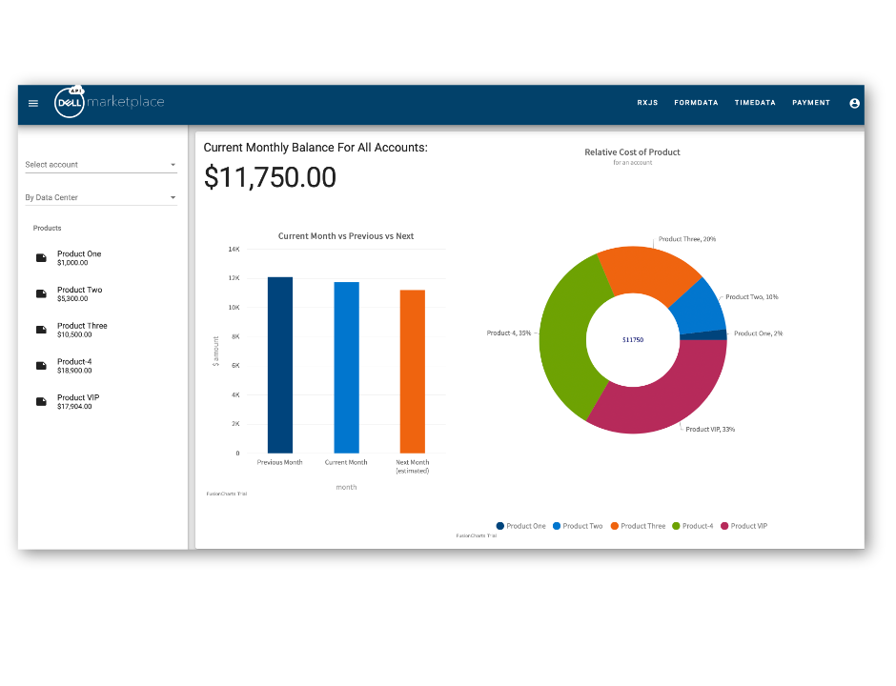Click the orange Product Three donut slice
896x686 pixels.
pos(648,272)
